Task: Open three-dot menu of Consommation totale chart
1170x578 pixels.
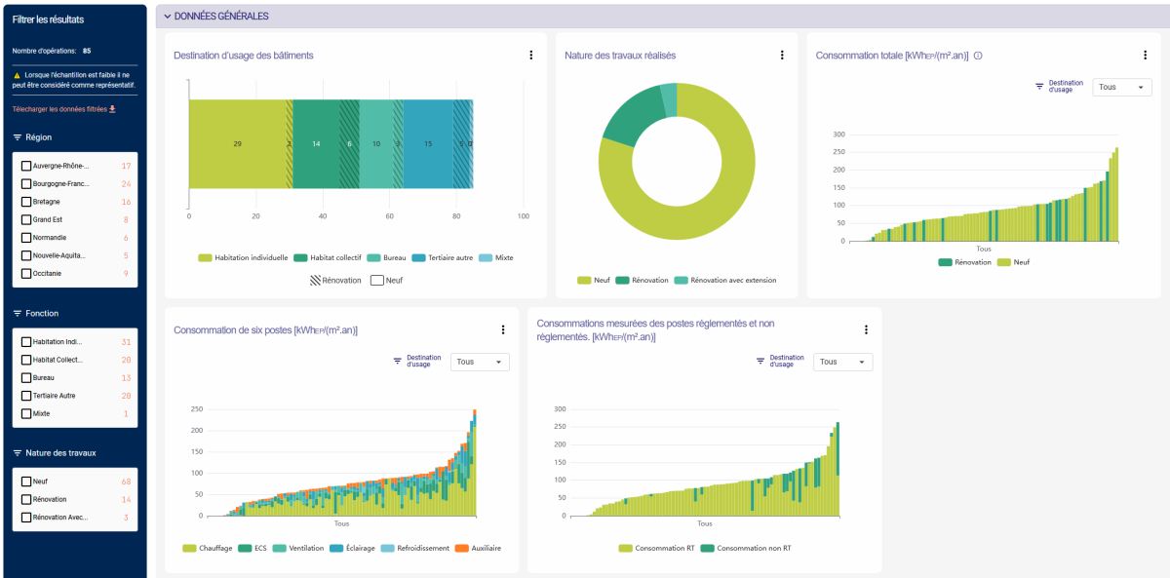Action: pos(1145,56)
